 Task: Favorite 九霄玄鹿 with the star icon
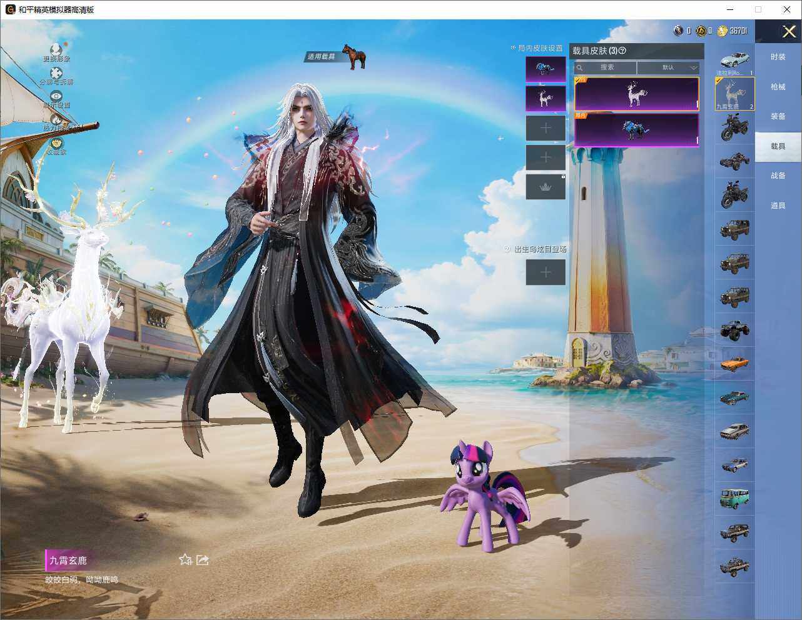tap(185, 559)
